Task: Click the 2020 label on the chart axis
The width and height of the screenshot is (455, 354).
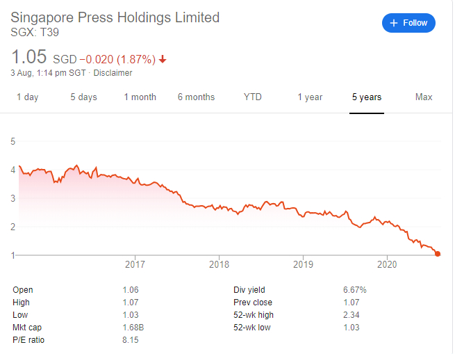Action: pyautogui.click(x=386, y=264)
